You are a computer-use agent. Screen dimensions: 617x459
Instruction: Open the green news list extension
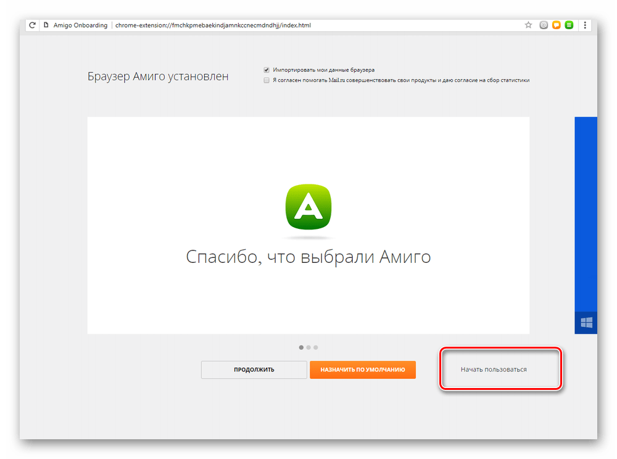569,25
